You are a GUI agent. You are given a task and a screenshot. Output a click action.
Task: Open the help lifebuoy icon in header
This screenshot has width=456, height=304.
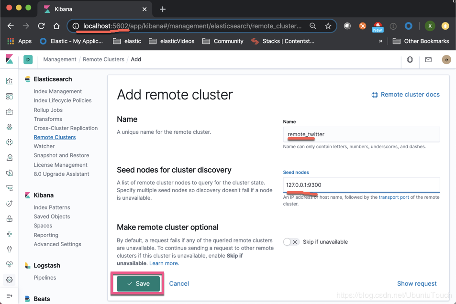coord(410,60)
